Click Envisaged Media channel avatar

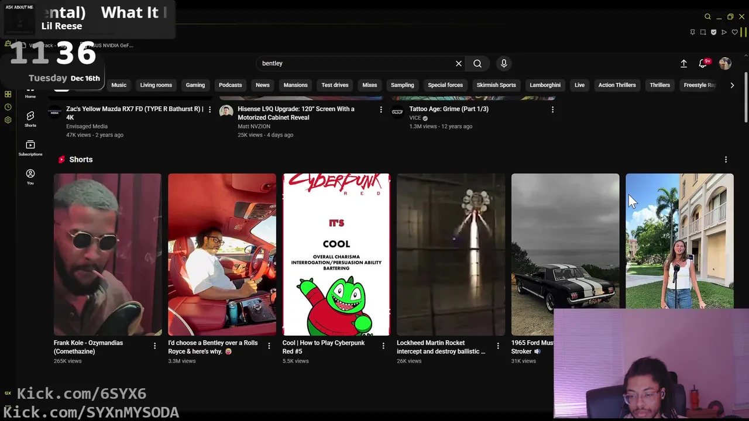point(54,112)
